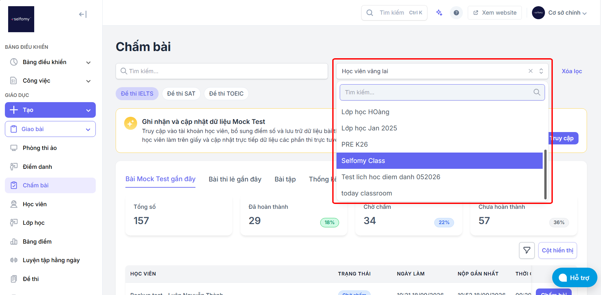The width and height of the screenshot is (601, 295).
Task: Click the dropdown list scrollbar
Action: [x=545, y=174]
